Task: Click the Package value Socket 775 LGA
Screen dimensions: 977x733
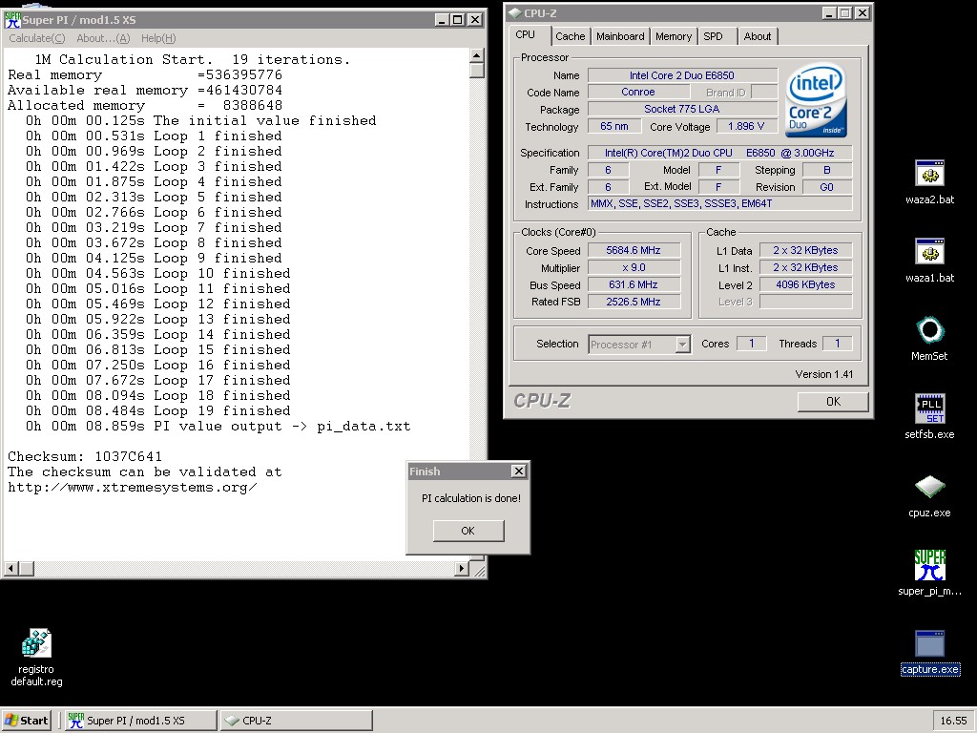Action: (x=682, y=109)
